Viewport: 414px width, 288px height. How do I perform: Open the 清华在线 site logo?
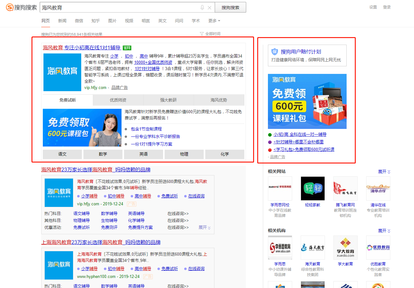[x=378, y=188]
